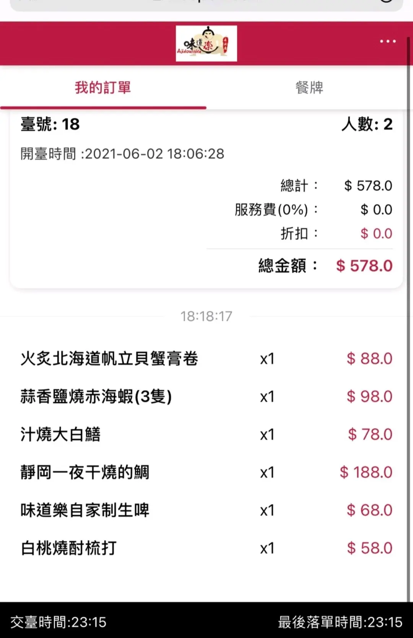
Task: Open the three-dots more menu
Action: [388, 41]
